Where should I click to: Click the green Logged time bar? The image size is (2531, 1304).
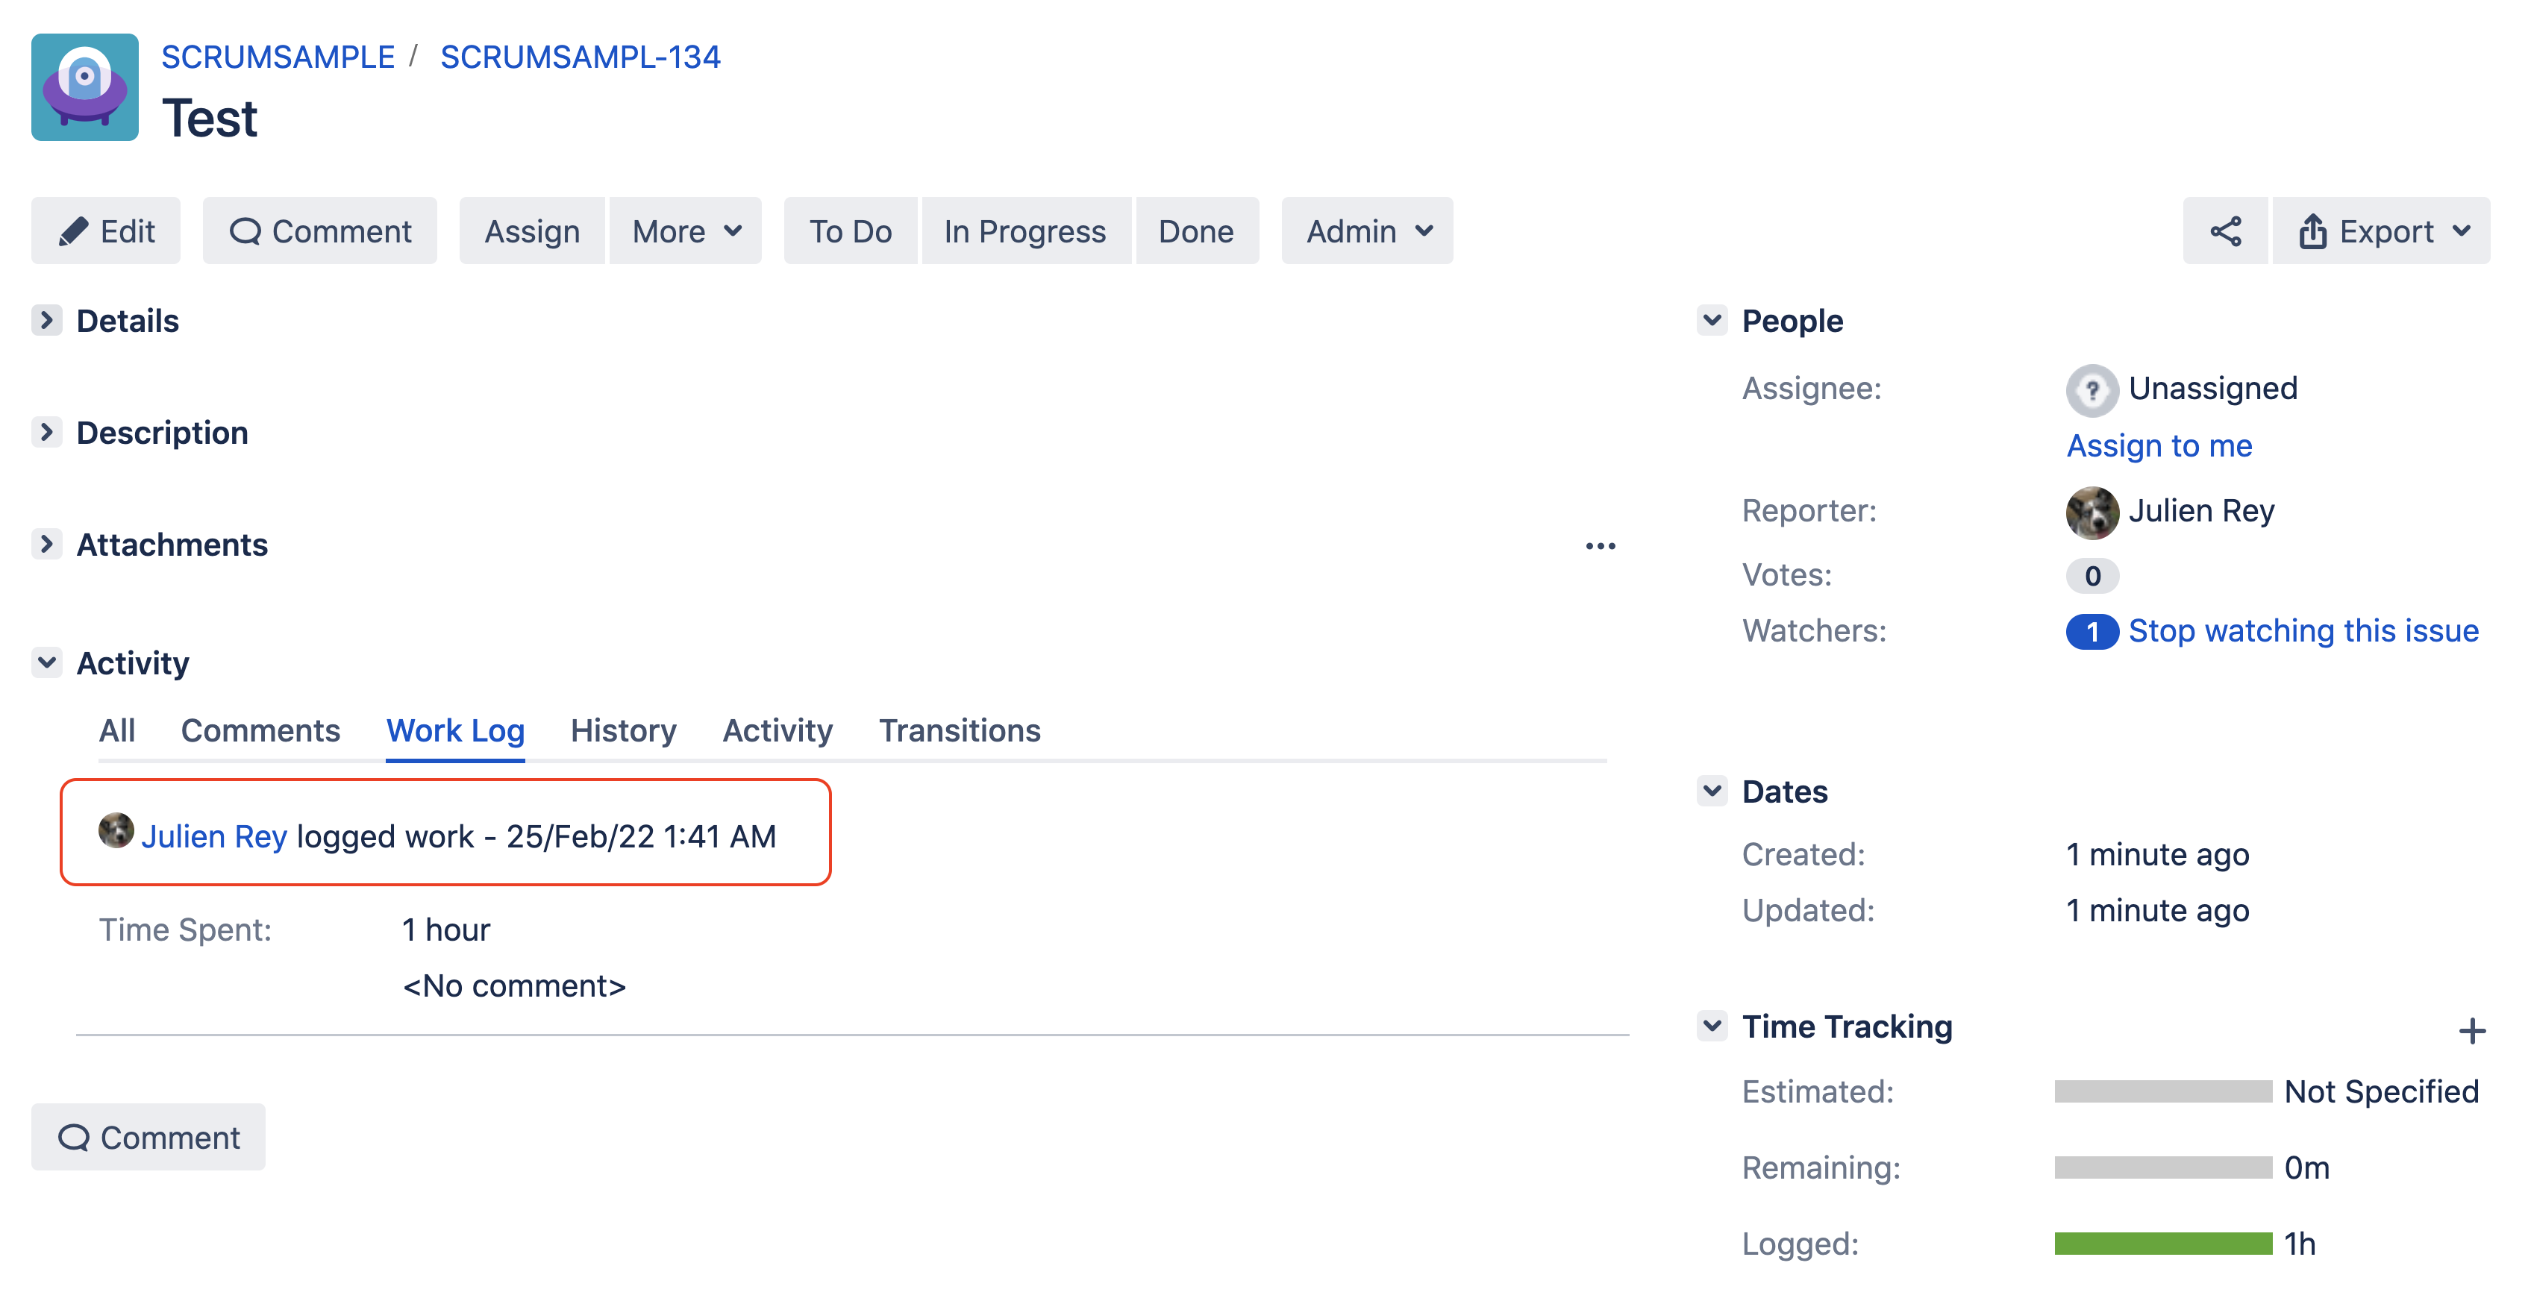point(2162,1244)
